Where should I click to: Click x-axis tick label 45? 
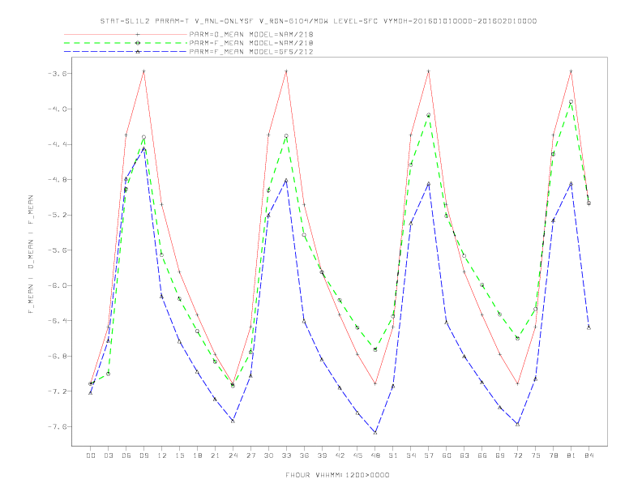(x=357, y=455)
